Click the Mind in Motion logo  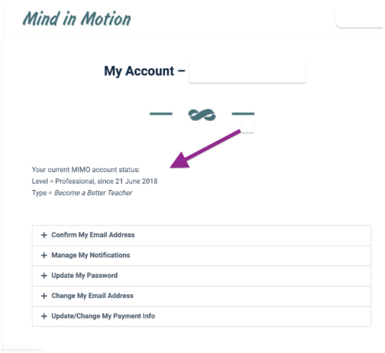[x=77, y=19]
